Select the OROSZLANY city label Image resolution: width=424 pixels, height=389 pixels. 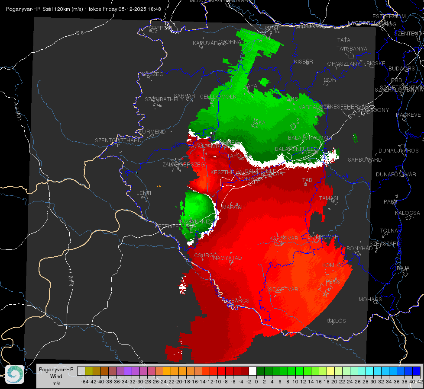[x=344, y=64]
